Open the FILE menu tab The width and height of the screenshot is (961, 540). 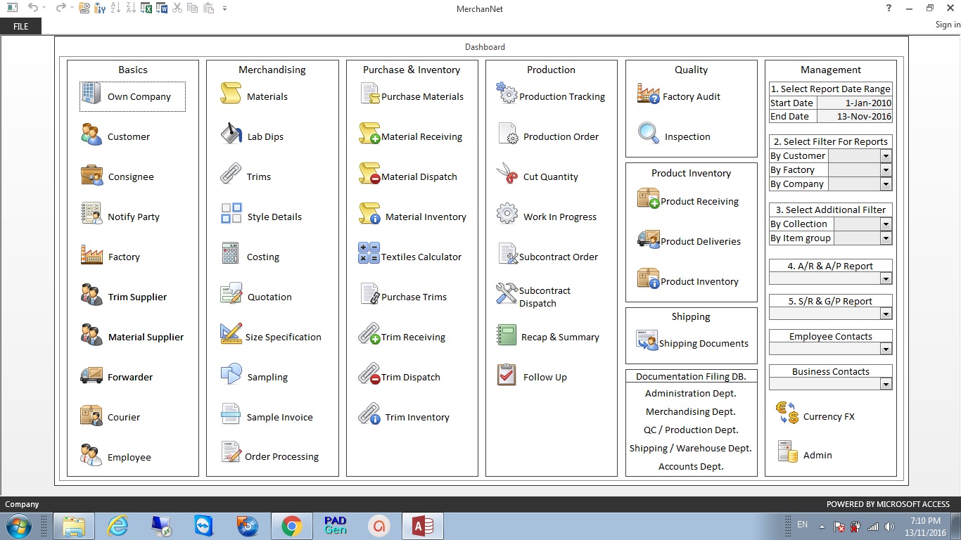[21, 26]
